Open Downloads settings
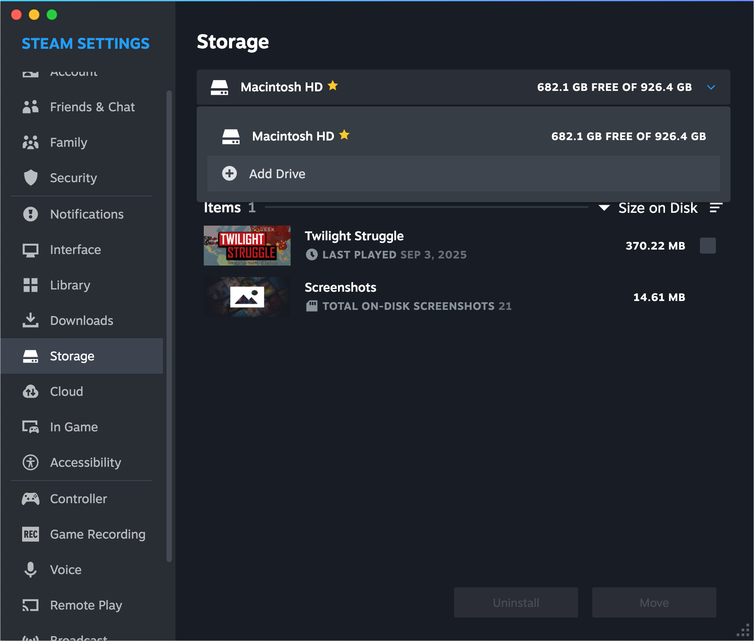The width and height of the screenshot is (754, 641). 82,320
